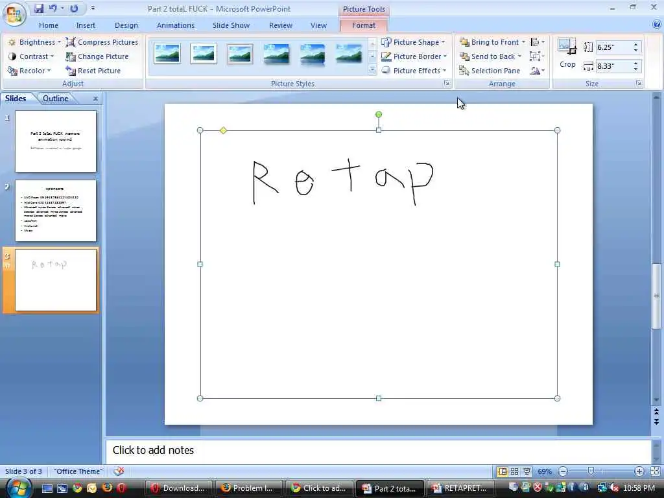The height and width of the screenshot is (498, 664).
Task: Open the Align objects dropdown icon
Action: click(x=538, y=42)
